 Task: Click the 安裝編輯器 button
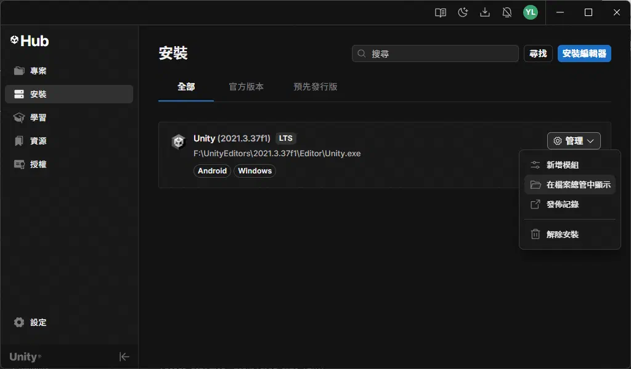click(x=584, y=54)
